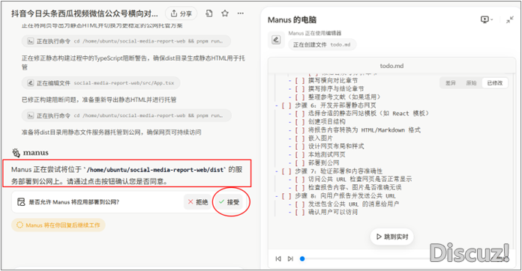Click the 分享 share button

[x=181, y=13]
